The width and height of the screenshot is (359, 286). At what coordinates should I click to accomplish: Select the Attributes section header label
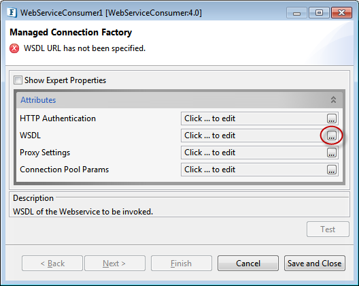pos(38,100)
